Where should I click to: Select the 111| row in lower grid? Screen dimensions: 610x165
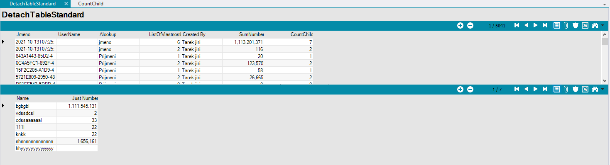[x=56, y=127]
